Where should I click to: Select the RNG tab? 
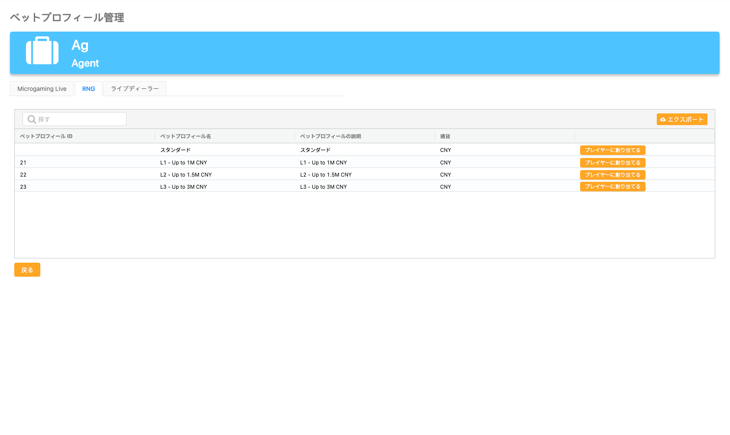point(88,89)
